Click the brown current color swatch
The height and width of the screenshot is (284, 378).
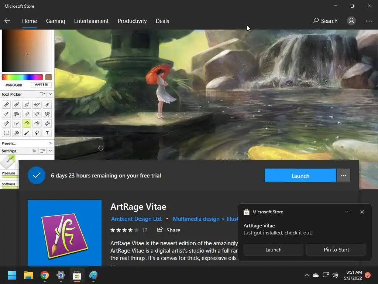tap(48, 77)
